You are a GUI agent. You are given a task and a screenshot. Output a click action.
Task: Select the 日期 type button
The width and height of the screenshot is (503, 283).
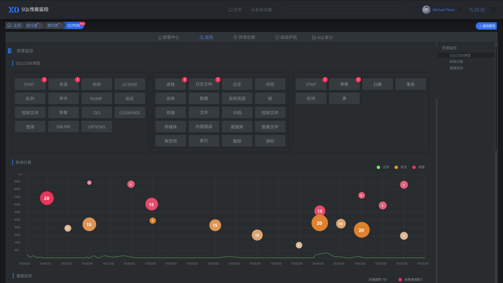pyautogui.click(x=377, y=84)
